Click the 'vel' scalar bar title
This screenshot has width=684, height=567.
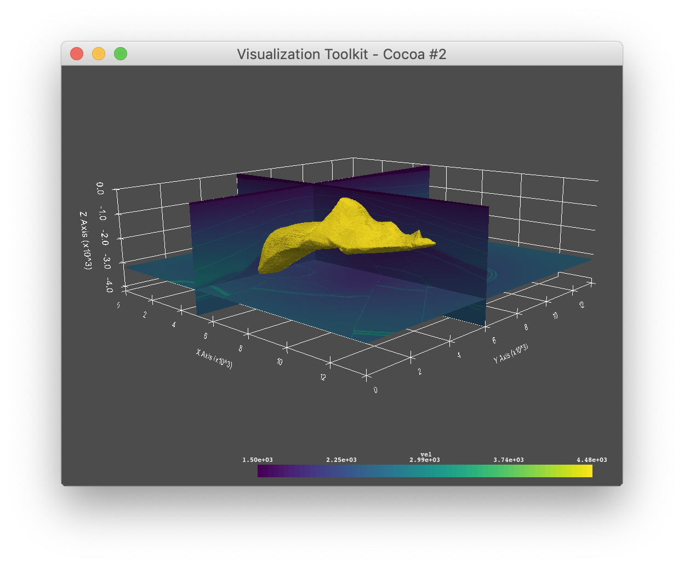tap(426, 454)
